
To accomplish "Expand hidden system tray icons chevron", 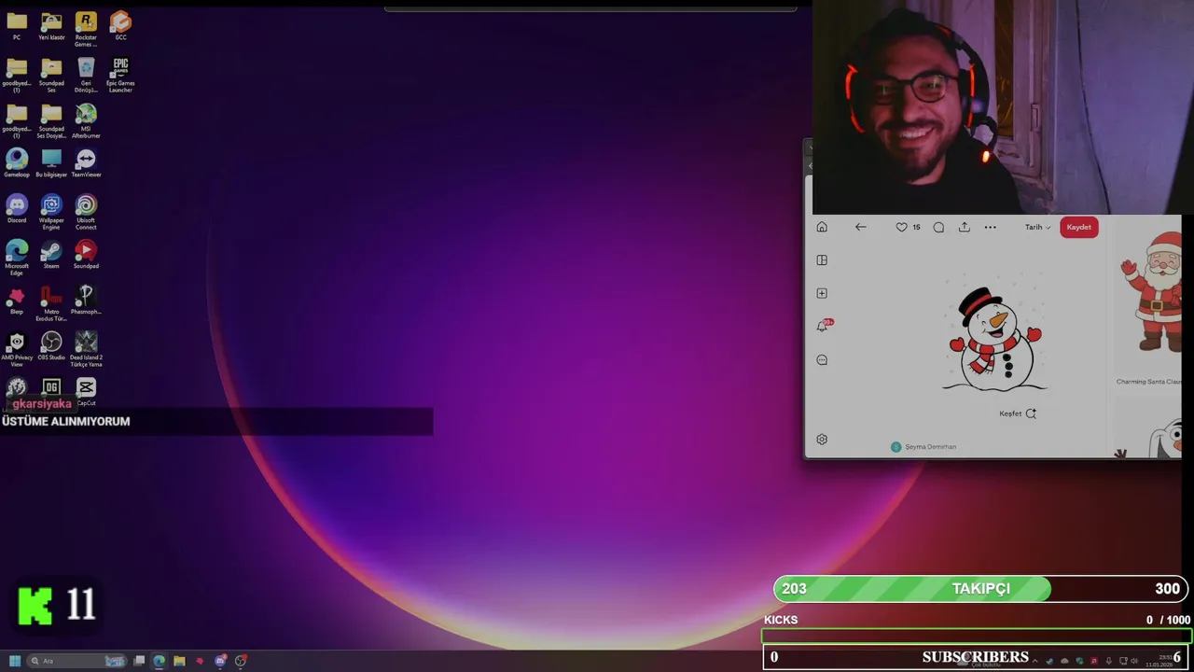I will click(x=1034, y=661).
